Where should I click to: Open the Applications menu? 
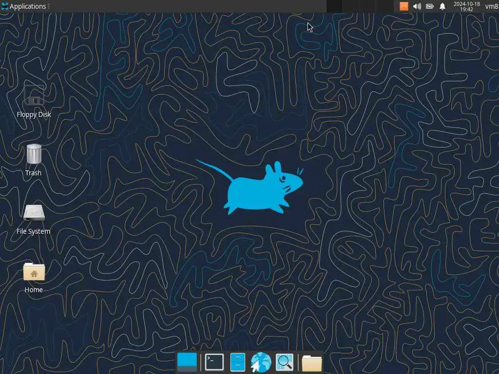(x=25, y=6)
